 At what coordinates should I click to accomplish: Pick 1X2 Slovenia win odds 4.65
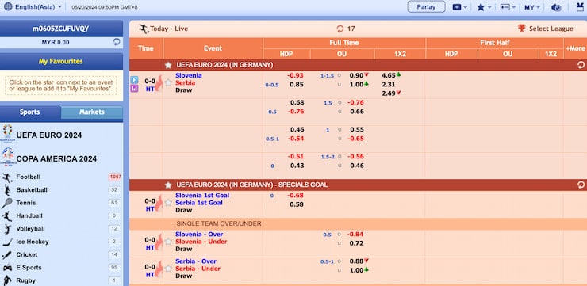[389, 75]
